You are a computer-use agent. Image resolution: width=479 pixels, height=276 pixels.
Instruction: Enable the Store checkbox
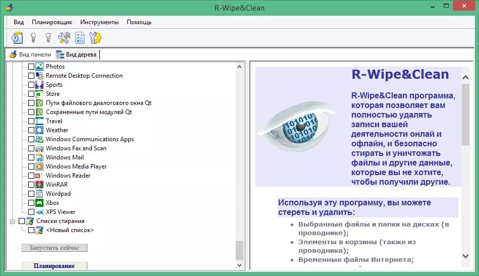click(x=31, y=94)
